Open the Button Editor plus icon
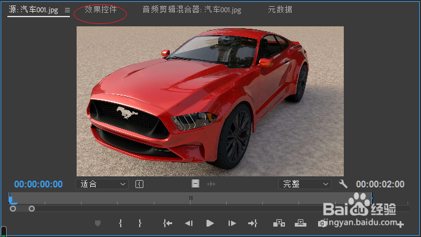Viewport: 421px width, 237px height. click(x=400, y=224)
